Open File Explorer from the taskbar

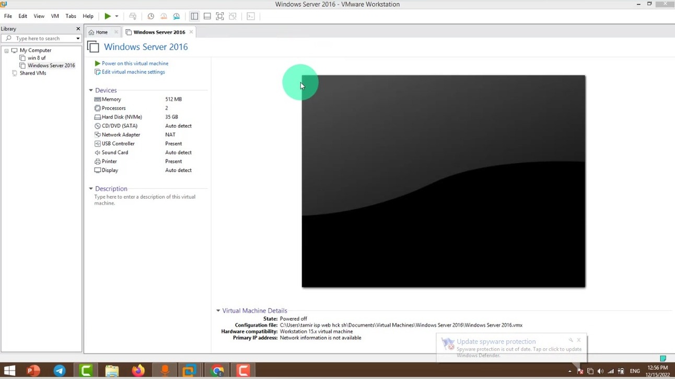pyautogui.click(x=112, y=371)
